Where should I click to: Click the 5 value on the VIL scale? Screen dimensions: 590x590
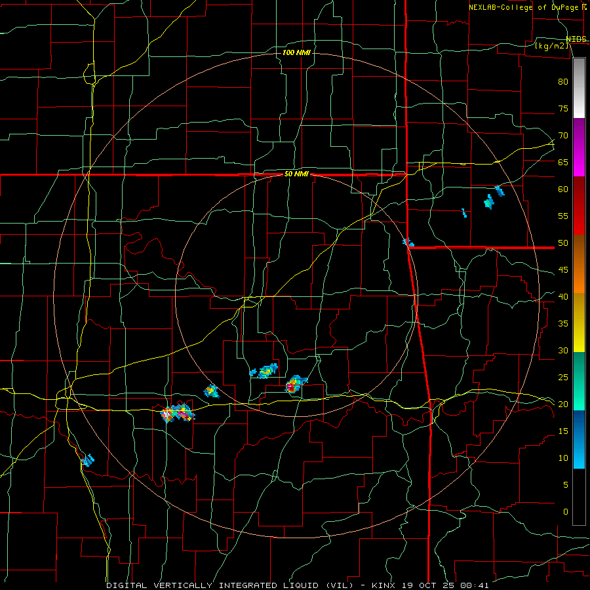566,485
